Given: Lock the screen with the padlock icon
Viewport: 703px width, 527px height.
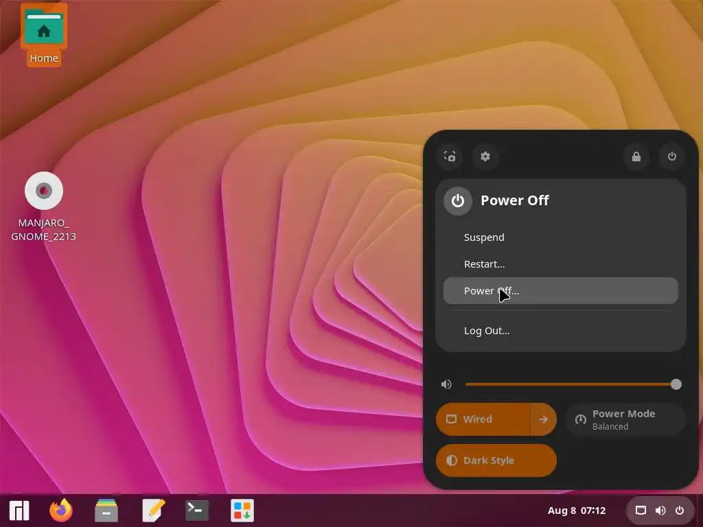Looking at the screenshot, I should pos(636,156).
